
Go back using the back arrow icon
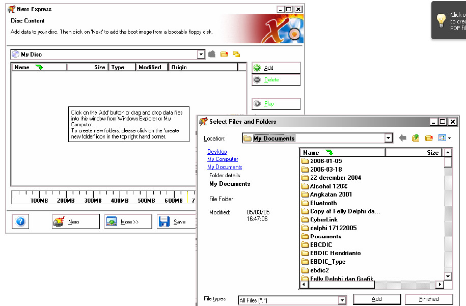[402, 138]
